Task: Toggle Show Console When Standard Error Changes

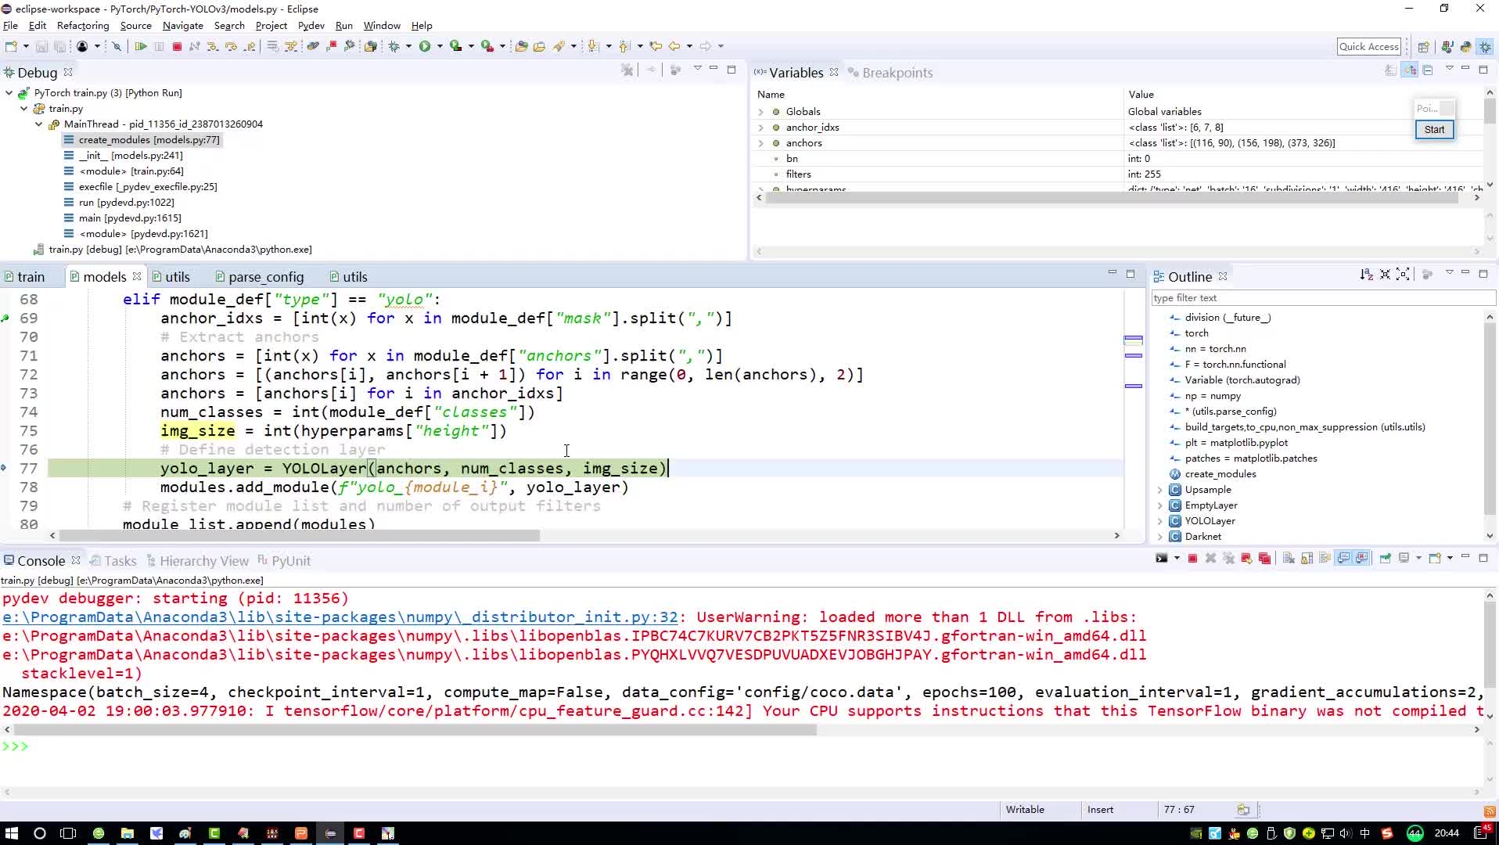Action: (x=1362, y=559)
